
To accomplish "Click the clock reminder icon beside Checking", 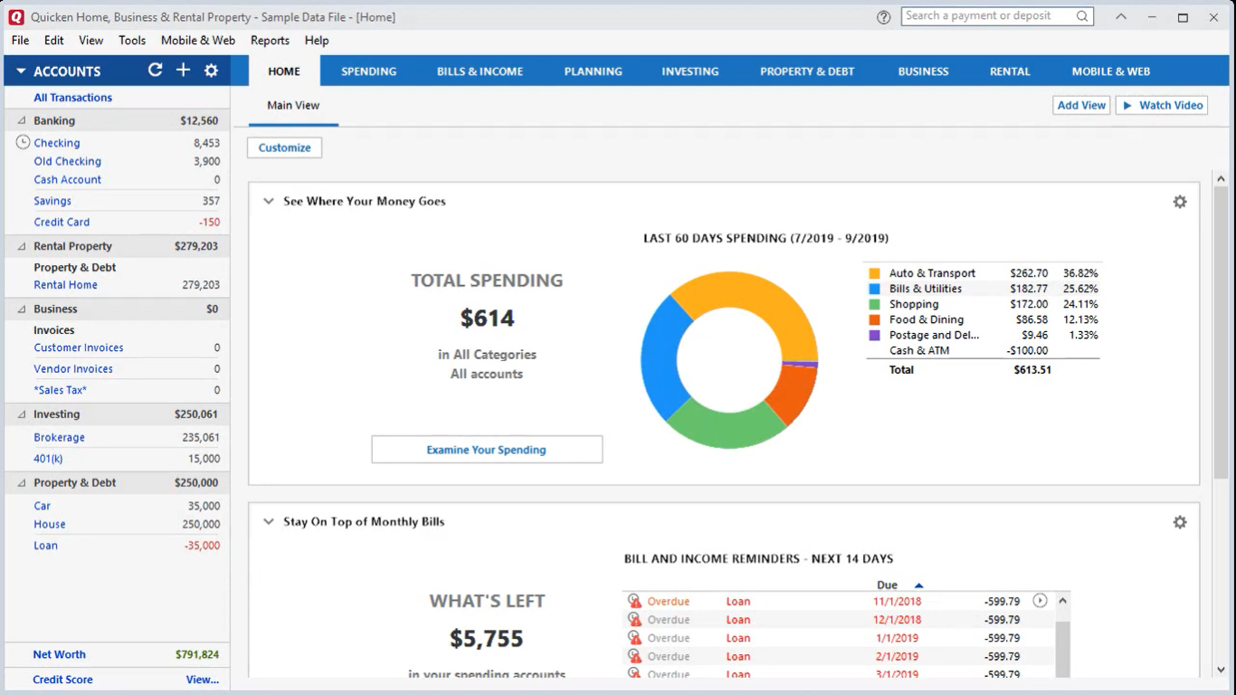I will coord(23,142).
